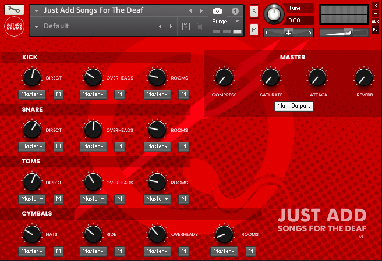Open the instrument info icon

click(x=235, y=11)
